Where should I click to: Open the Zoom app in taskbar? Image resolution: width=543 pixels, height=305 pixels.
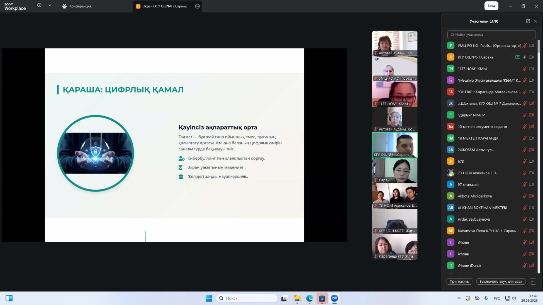click(334, 298)
